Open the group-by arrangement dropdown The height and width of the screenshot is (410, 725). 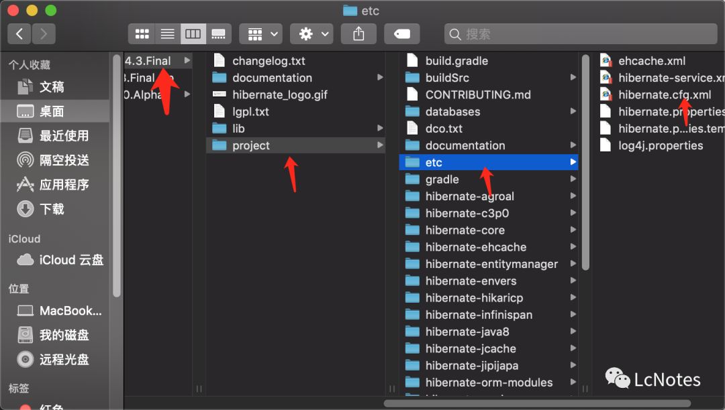click(260, 33)
